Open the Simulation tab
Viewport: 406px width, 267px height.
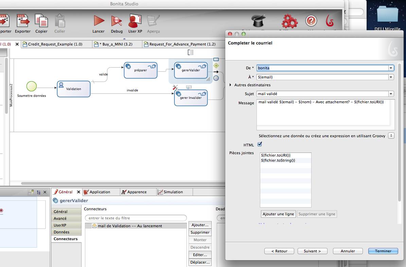pyautogui.click(x=173, y=192)
